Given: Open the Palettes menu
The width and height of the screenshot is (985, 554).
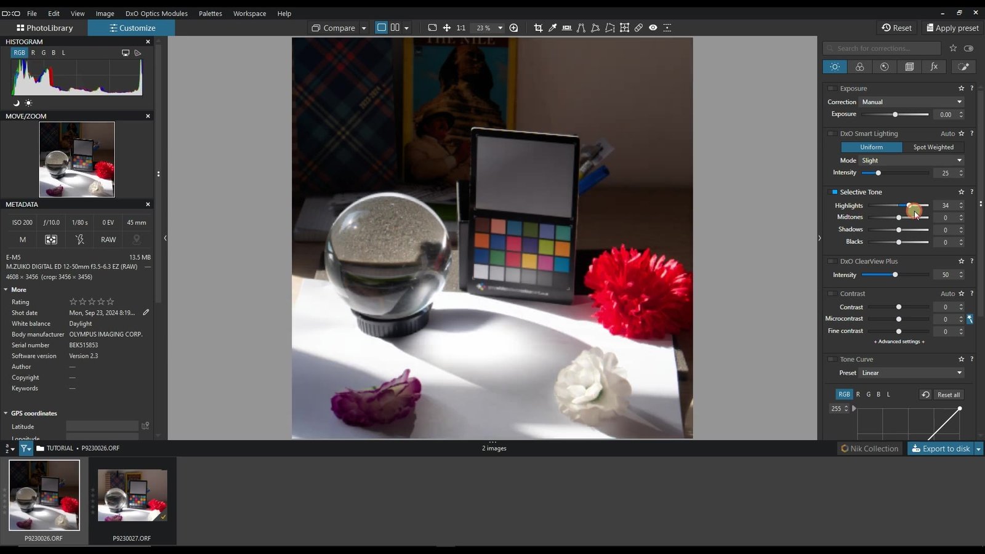Looking at the screenshot, I should [210, 14].
